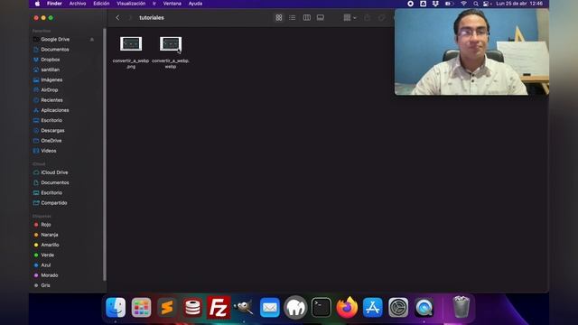Select the convertir_a_webp.webp file thumbnail
The image size is (578, 325).
[171, 44]
